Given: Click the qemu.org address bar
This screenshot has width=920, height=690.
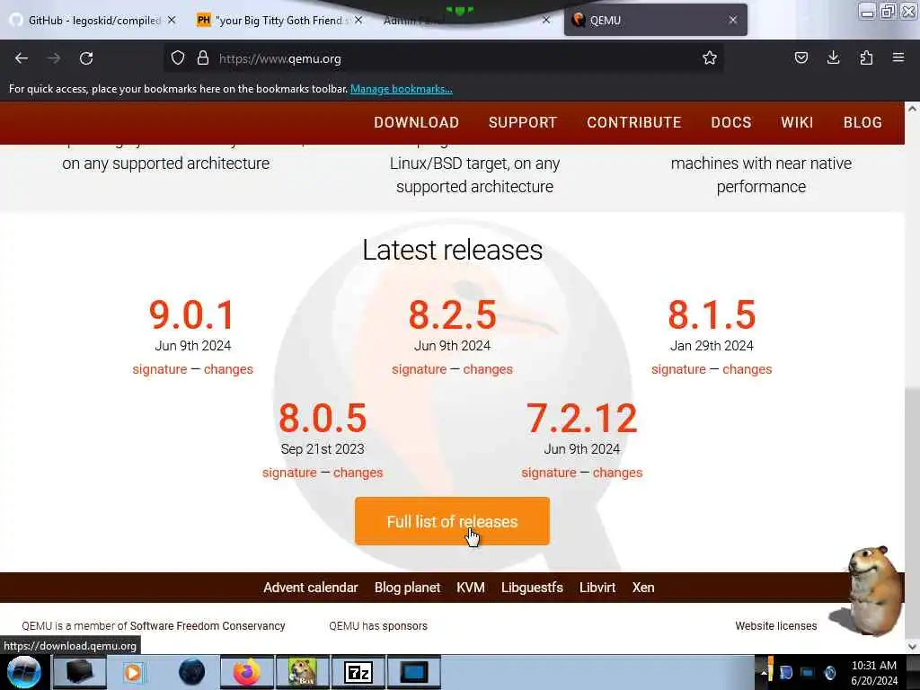Looking at the screenshot, I should 446,58.
